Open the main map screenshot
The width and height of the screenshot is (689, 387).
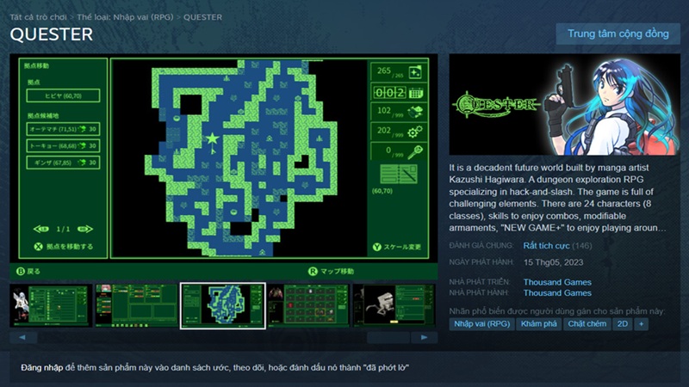point(224,166)
